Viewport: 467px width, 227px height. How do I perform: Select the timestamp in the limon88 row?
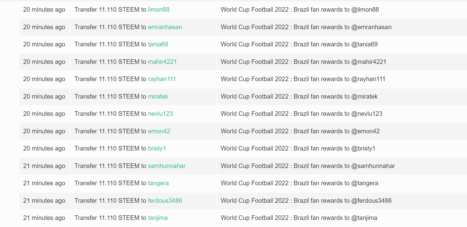click(44, 10)
